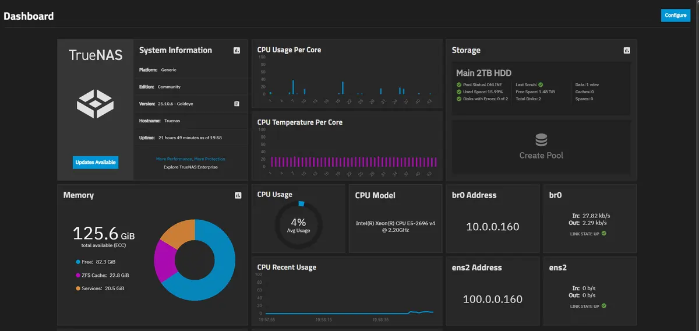Click the Pool Status: ONLINE text
This screenshot has height=331, width=699.
click(x=481, y=84)
